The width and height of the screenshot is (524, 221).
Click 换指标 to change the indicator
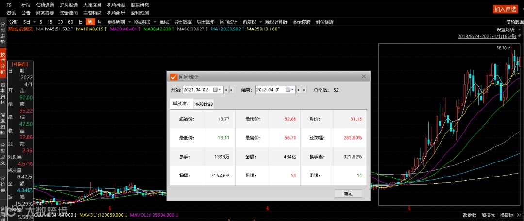506,215
